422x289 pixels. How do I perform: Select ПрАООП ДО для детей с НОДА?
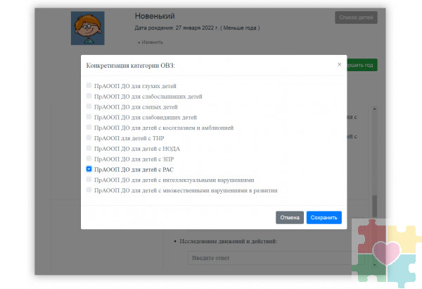click(x=89, y=148)
